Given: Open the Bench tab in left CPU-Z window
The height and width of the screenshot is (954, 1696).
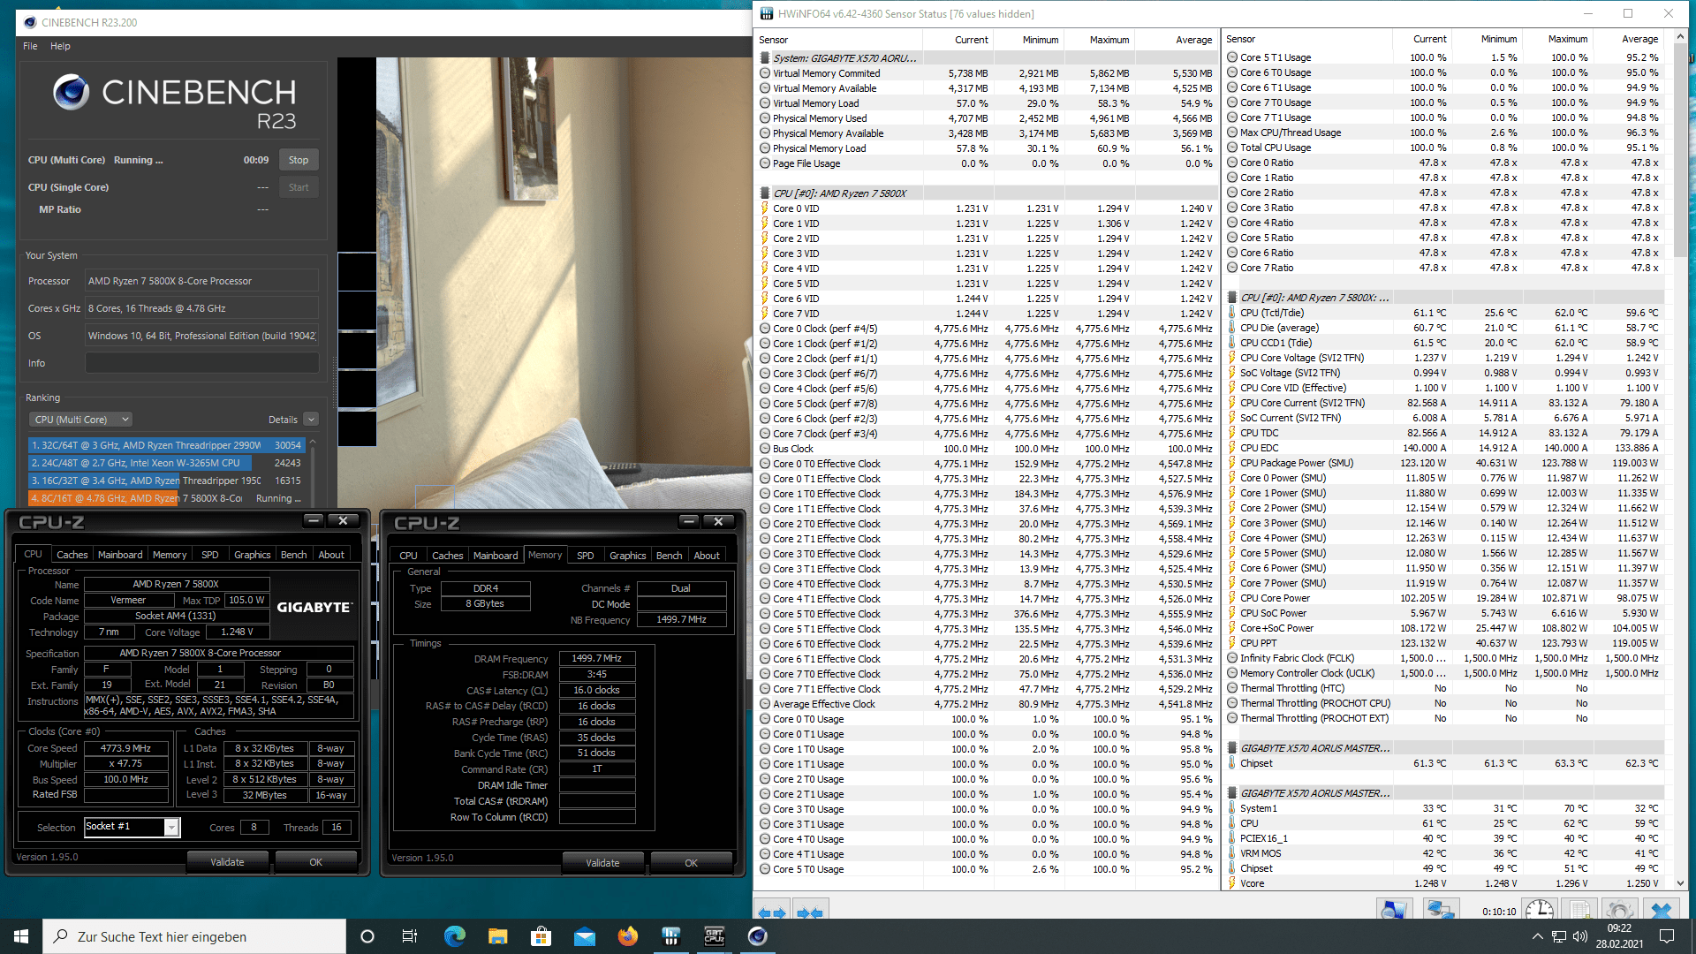Looking at the screenshot, I should pos(293,555).
